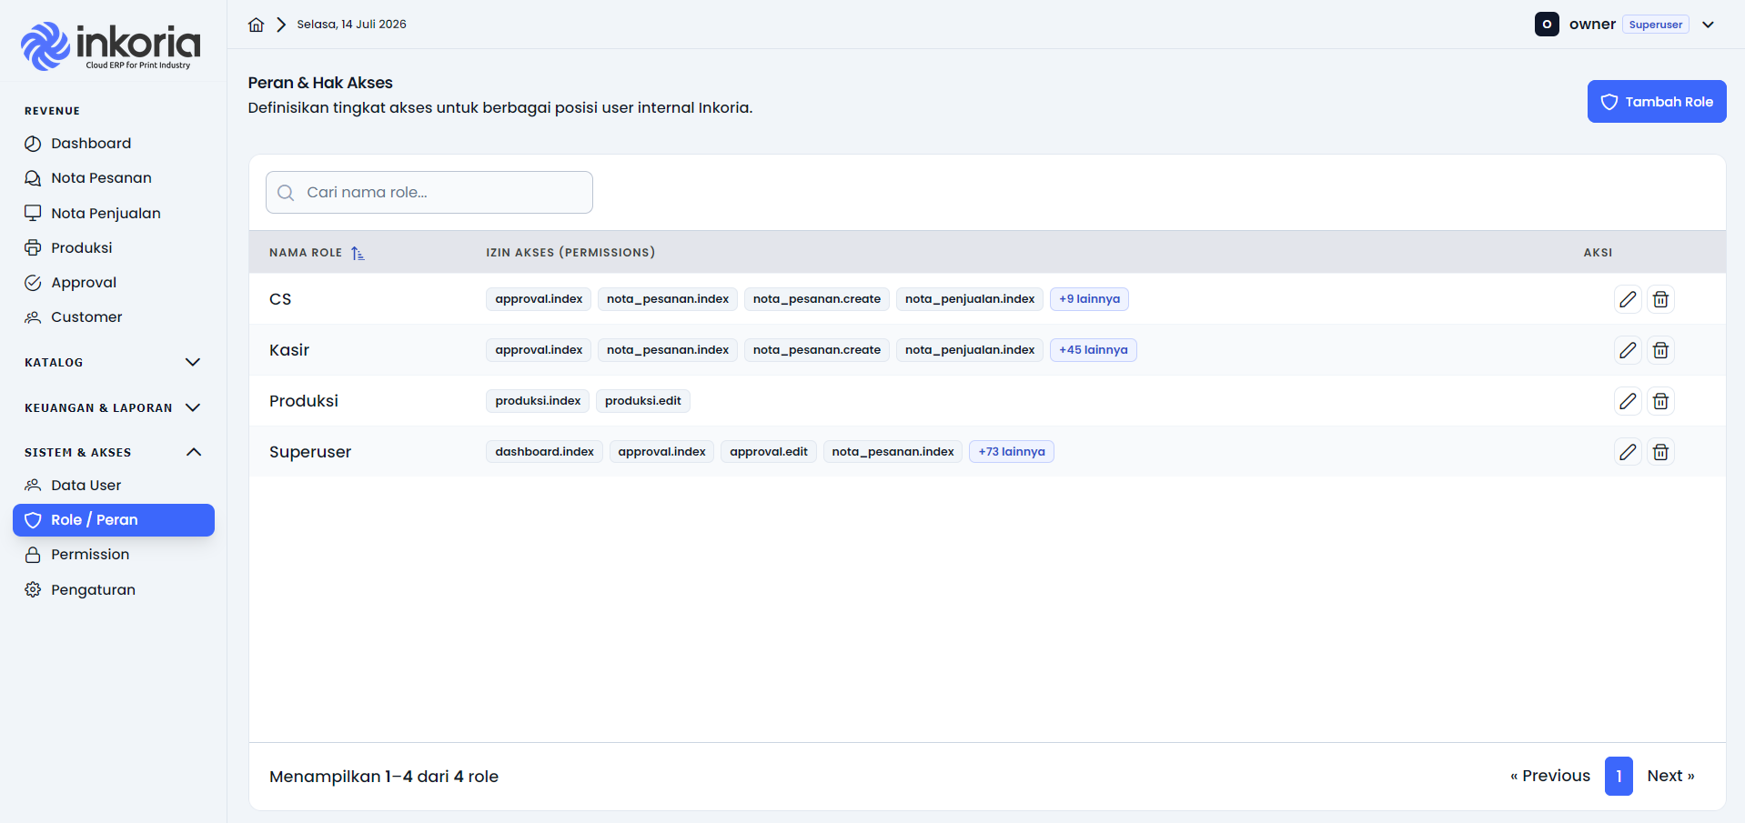Focus the Cari nama role search field

point(429,193)
